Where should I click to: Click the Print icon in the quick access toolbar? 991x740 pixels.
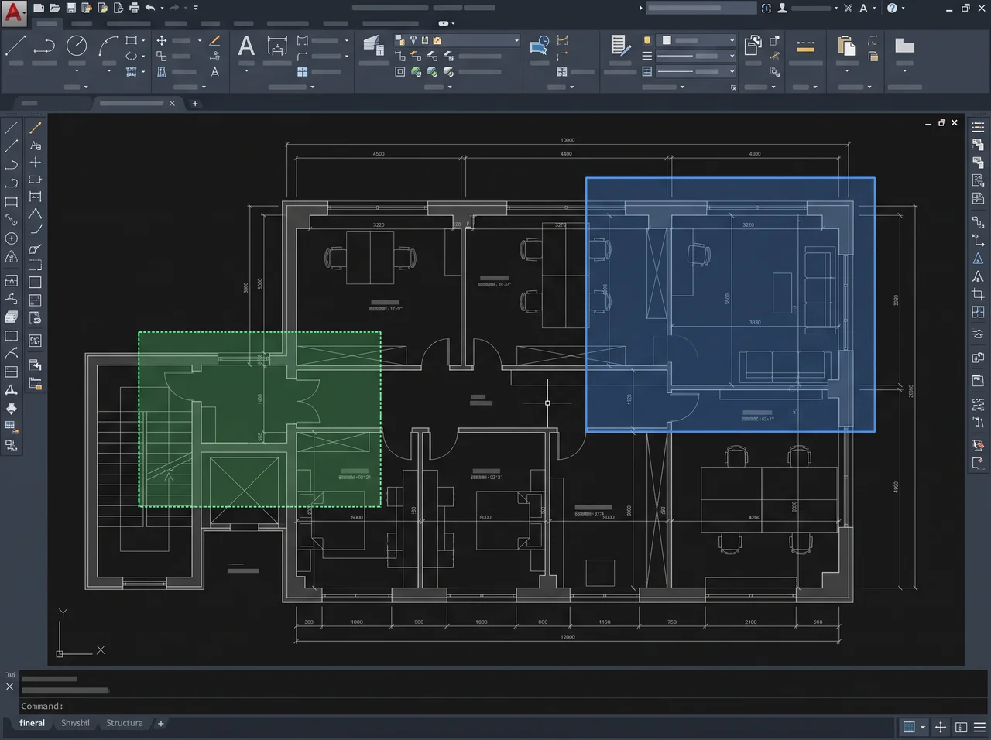point(135,8)
